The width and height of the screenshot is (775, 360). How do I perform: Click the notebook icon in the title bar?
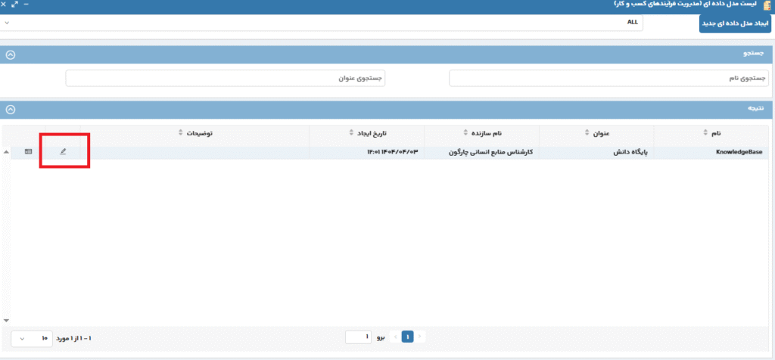(x=767, y=5)
